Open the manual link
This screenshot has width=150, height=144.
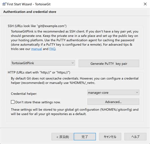(36, 49)
